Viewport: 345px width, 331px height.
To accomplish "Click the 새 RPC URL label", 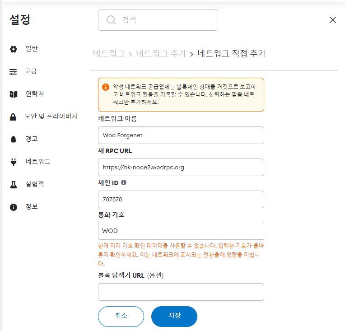I will (115, 151).
